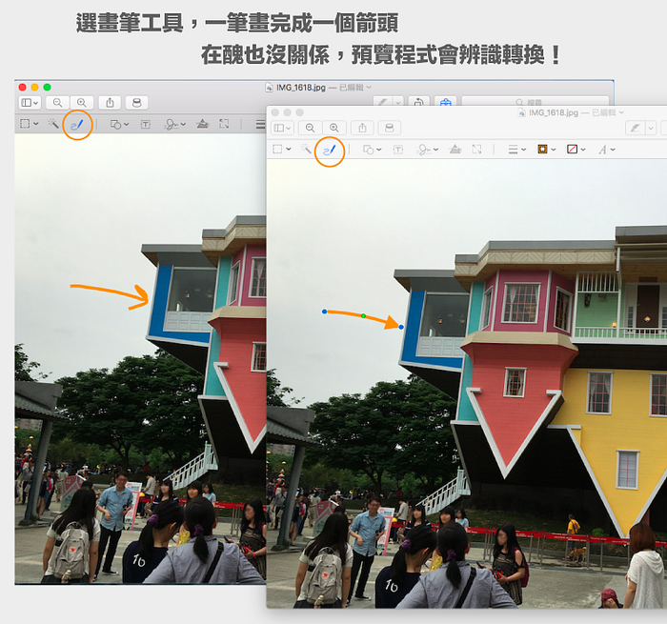The width and height of the screenshot is (667, 624).
Task: Click the Text tool in front window
Action: coord(397,150)
